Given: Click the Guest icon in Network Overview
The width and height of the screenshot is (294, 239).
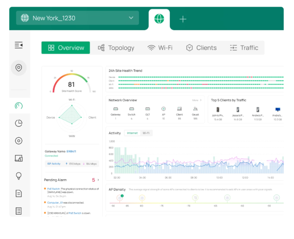Looking at the screenshot, I should (195, 109).
